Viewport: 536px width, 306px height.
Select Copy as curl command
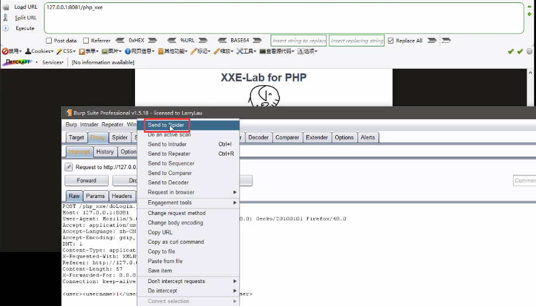tap(176, 242)
